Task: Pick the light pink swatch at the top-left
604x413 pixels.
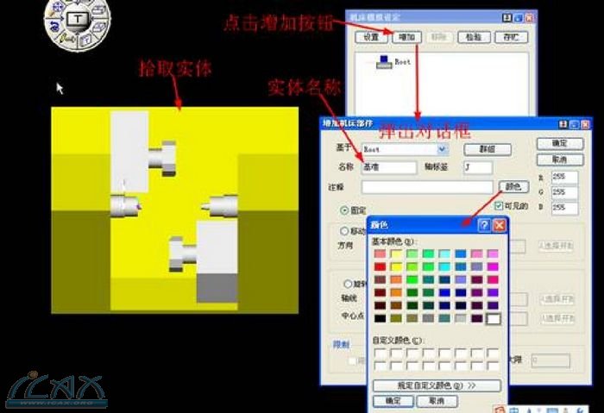Action: (x=380, y=253)
